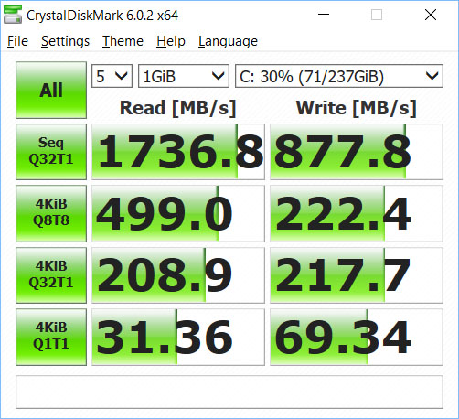Select the 4KiB Q1T1 read value 31.36
Viewport: 459px width, 419px height.
point(178,337)
